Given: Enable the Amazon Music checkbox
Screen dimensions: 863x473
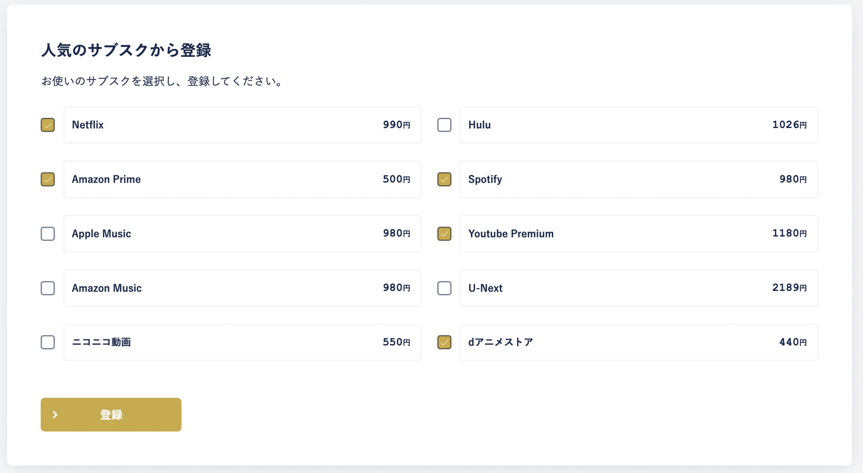Looking at the screenshot, I should [48, 288].
